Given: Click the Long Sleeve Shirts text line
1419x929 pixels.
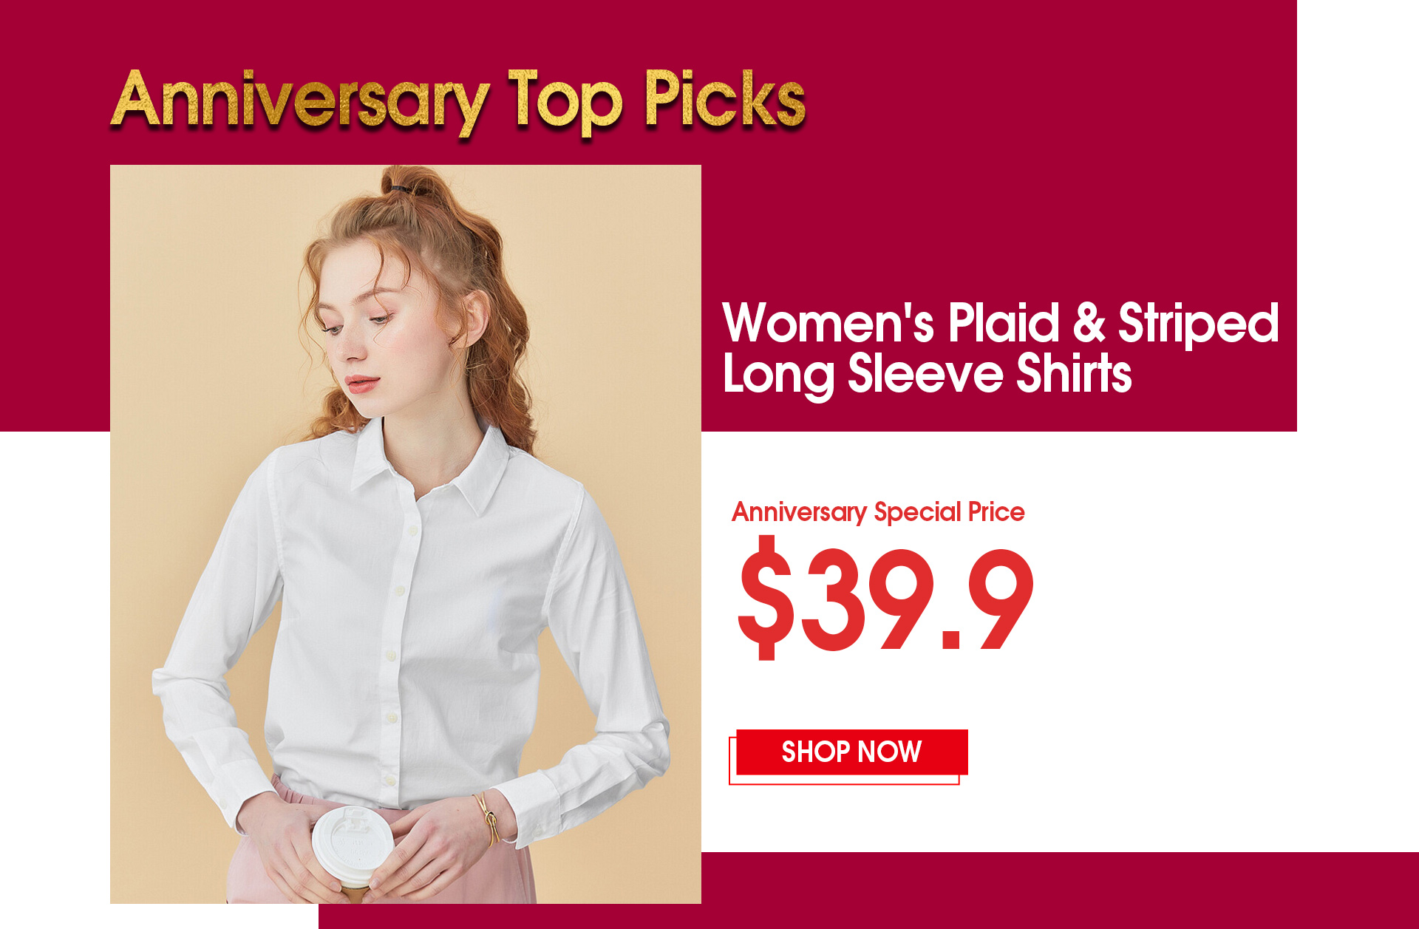Looking at the screenshot, I should (927, 374).
